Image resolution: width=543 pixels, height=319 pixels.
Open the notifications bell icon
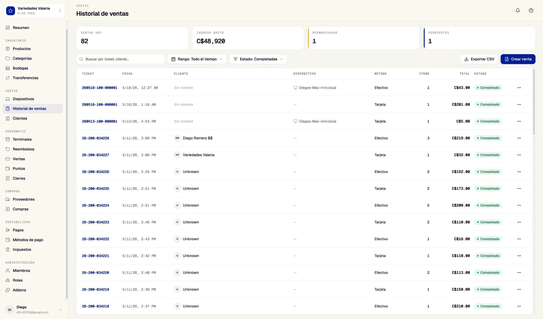518,11
